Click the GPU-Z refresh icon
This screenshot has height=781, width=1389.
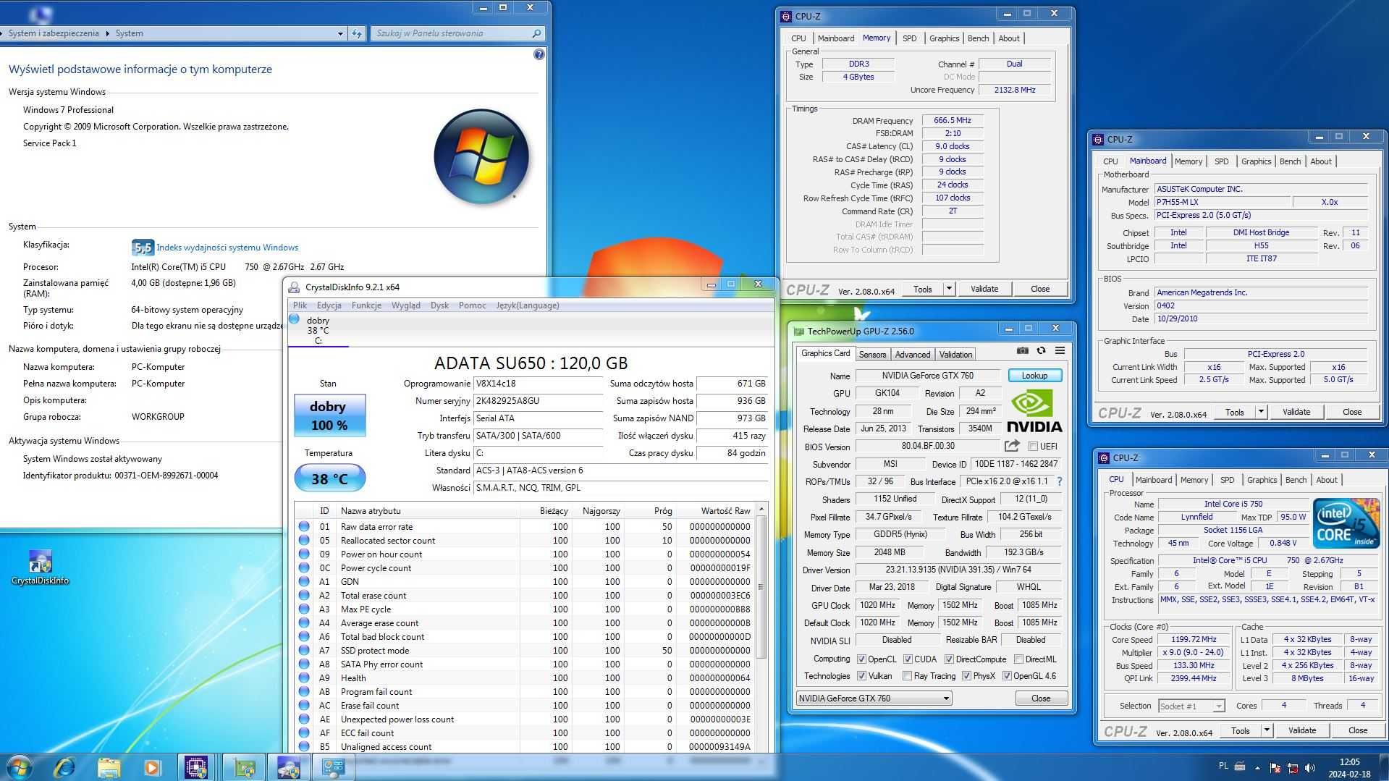1041,350
